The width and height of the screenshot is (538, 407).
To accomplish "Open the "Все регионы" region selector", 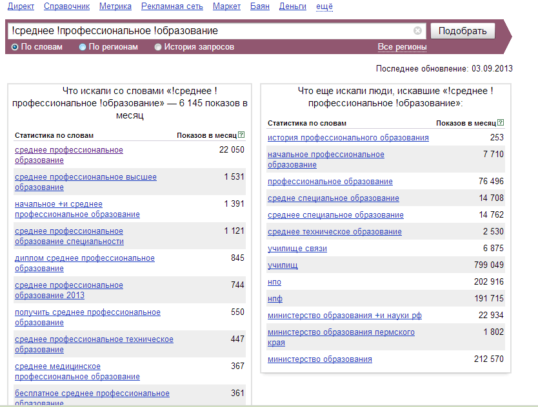I will 402,47.
